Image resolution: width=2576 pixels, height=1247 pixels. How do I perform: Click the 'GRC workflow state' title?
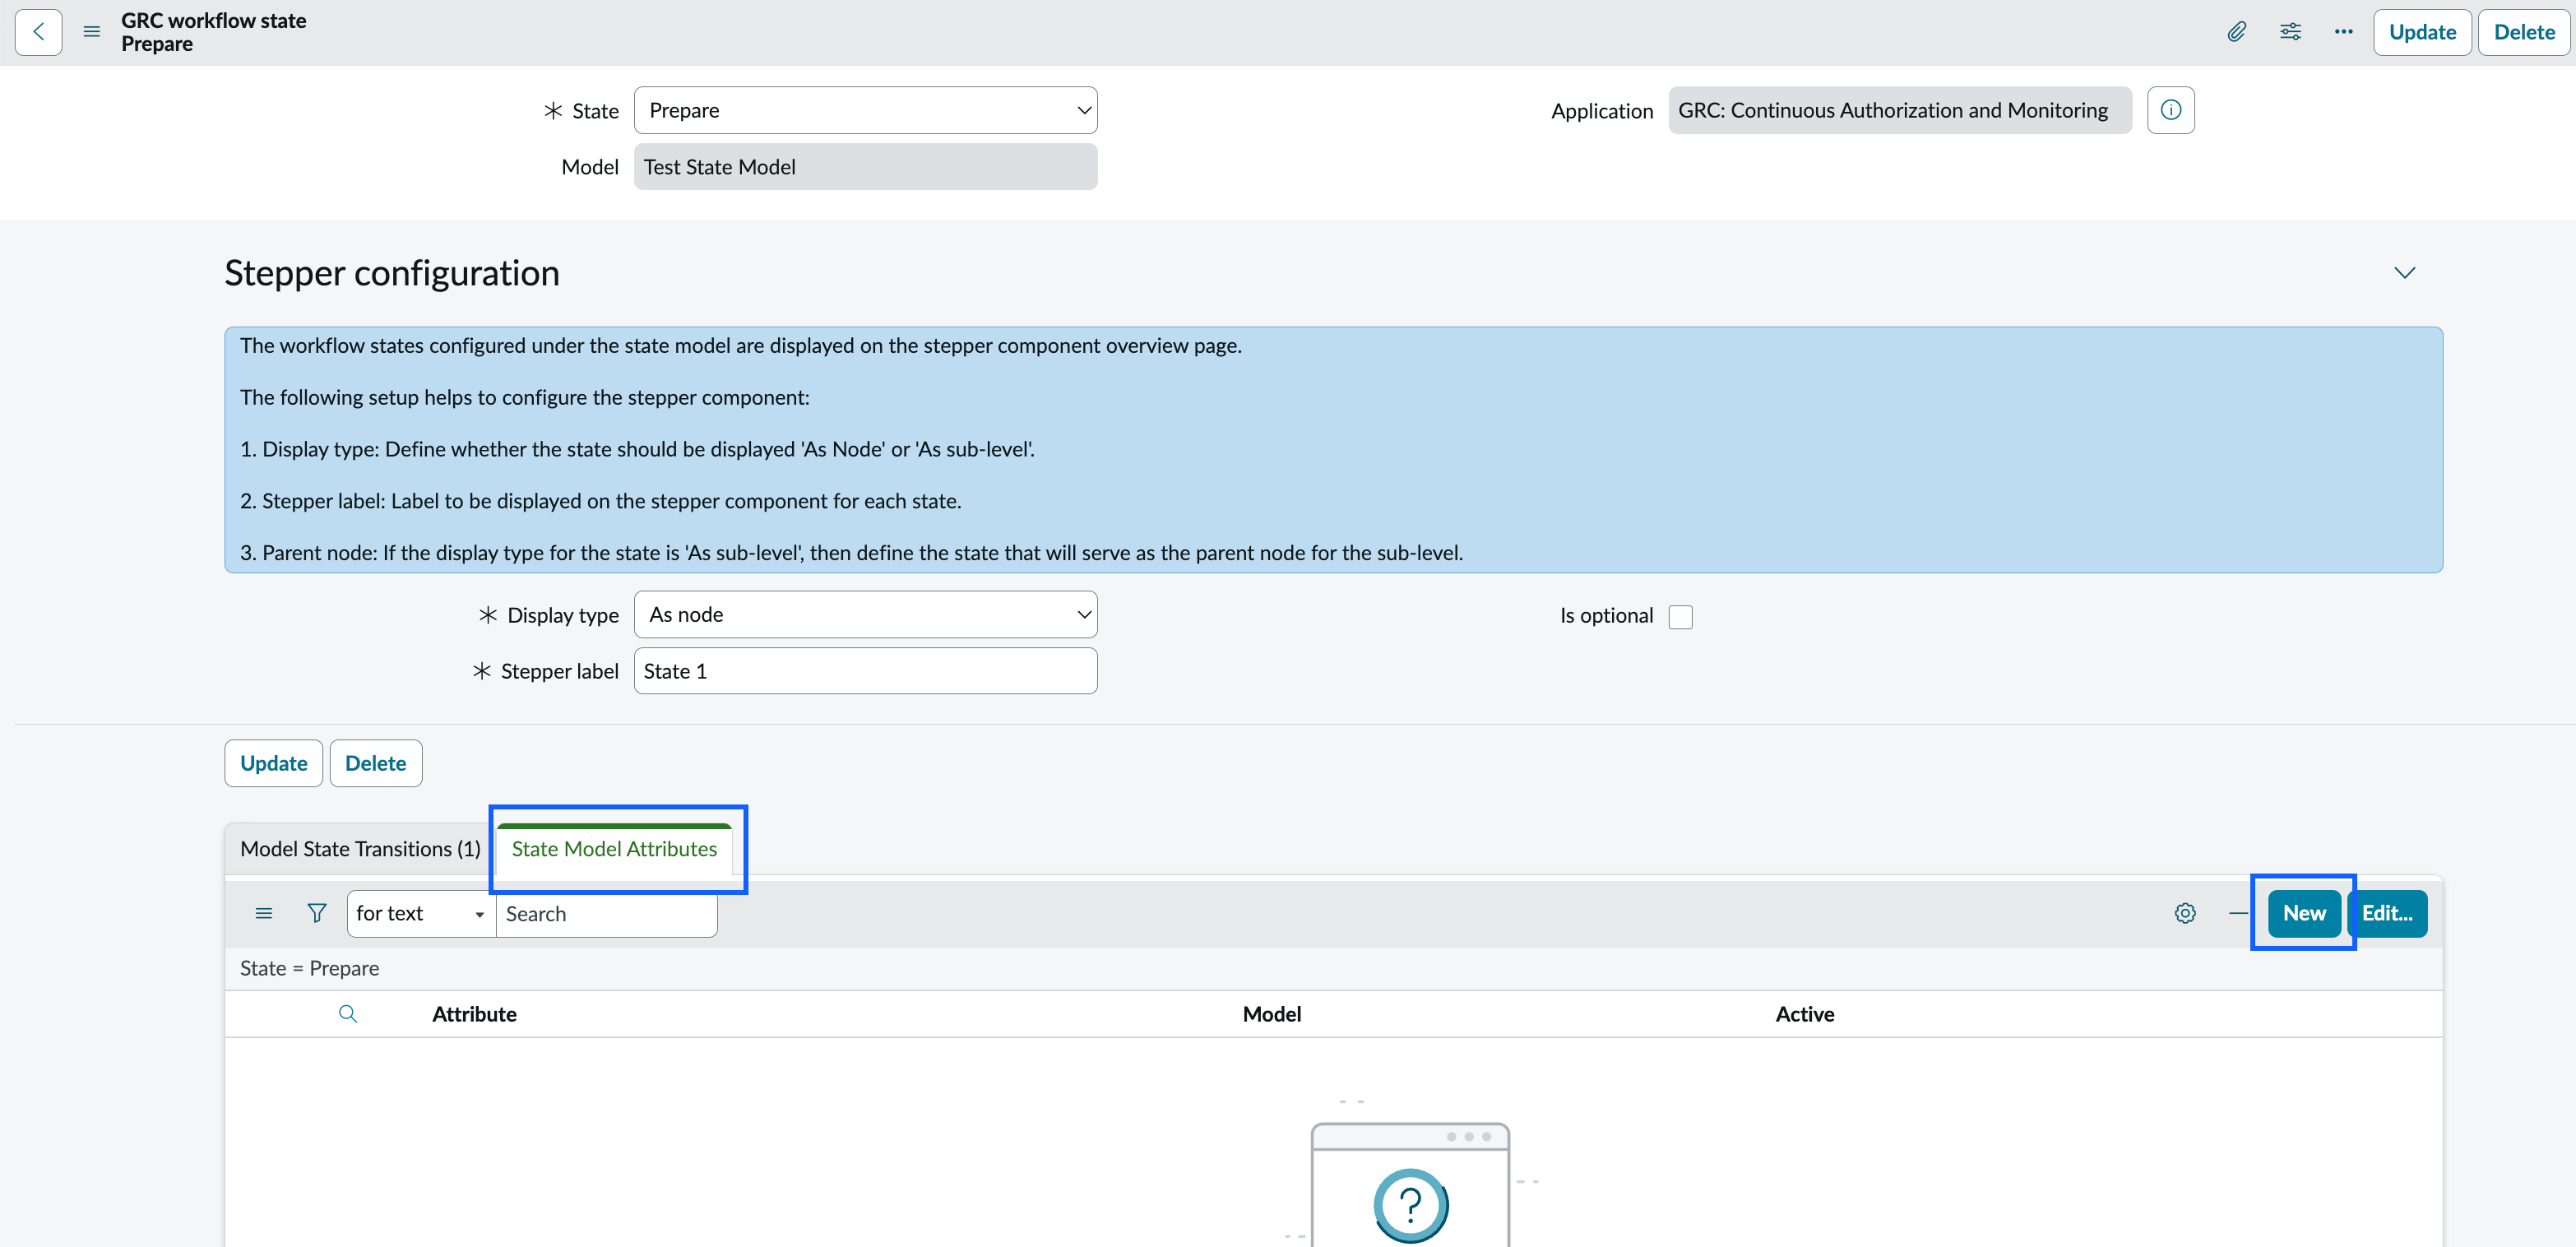pyautogui.click(x=213, y=20)
